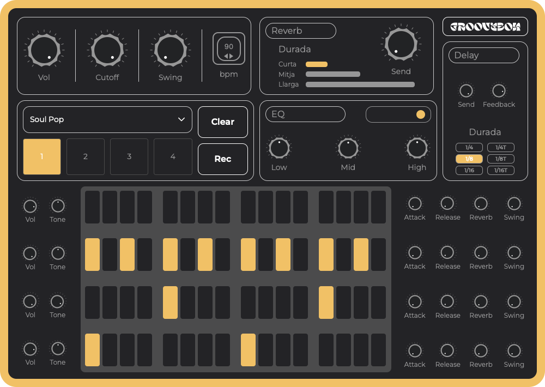
Task: Click the EQ Low knob
Action: pos(279,147)
